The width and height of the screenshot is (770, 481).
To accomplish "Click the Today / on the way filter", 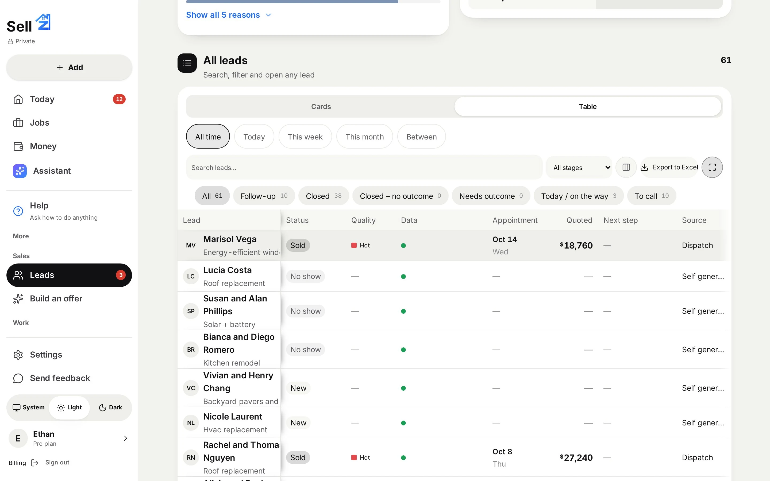I will 579,196.
